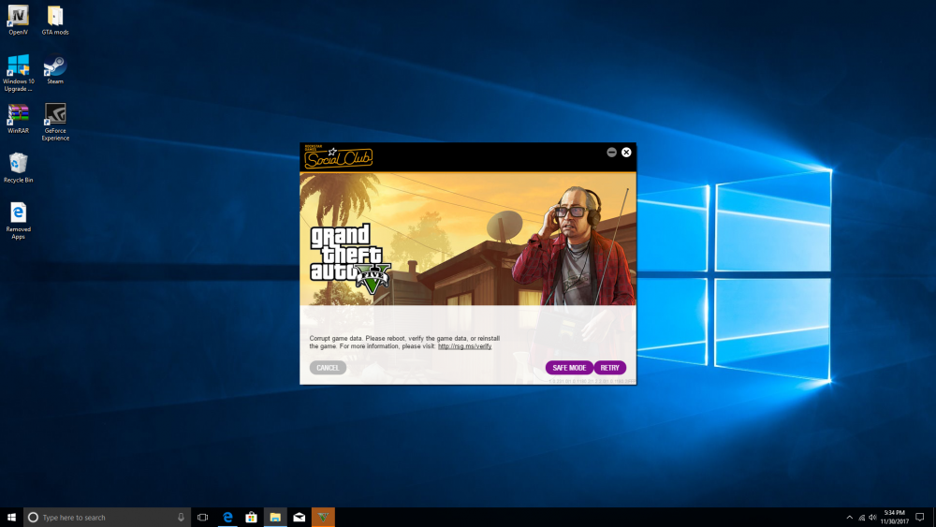Select the GeForce Experience shortcut
Image resolution: width=936 pixels, height=527 pixels.
pyautogui.click(x=55, y=123)
